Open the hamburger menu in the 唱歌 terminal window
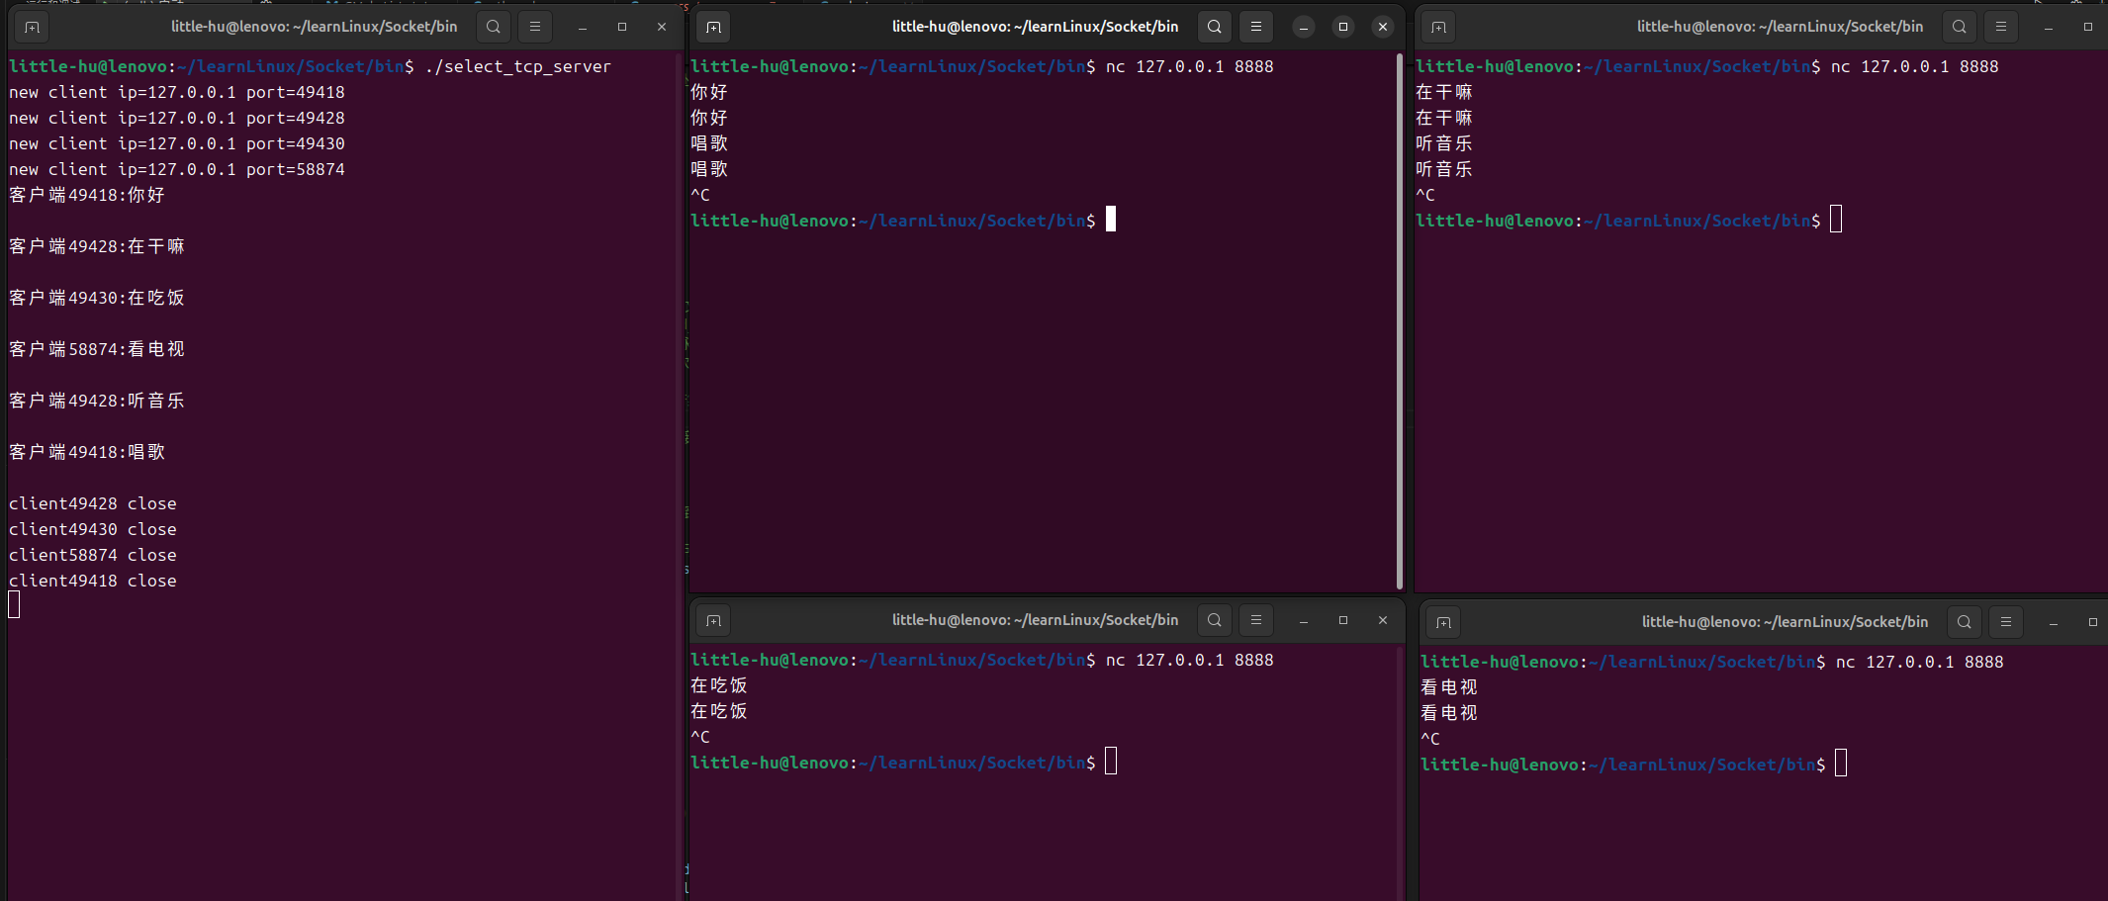Screen dimensions: 2108x901 (1256, 27)
